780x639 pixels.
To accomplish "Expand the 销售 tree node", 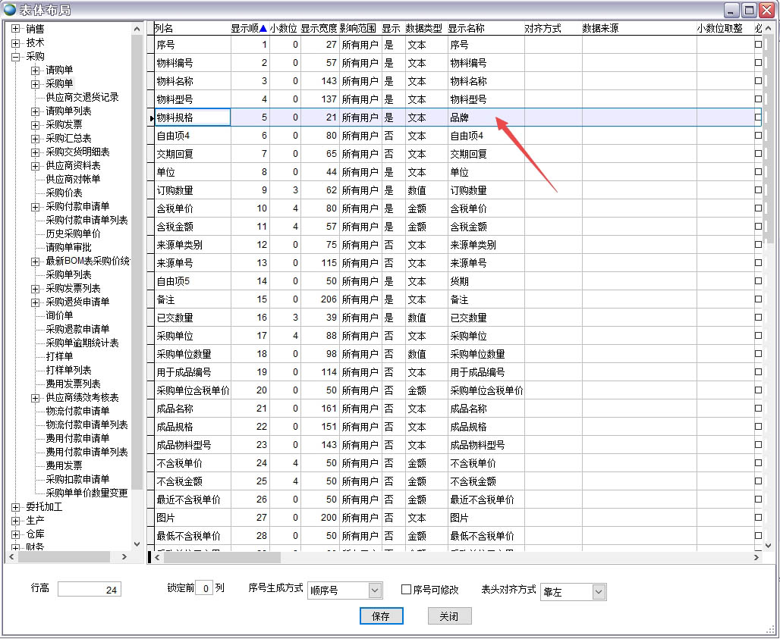I will pyautogui.click(x=15, y=29).
